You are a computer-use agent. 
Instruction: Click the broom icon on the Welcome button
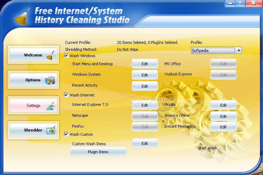(51, 55)
